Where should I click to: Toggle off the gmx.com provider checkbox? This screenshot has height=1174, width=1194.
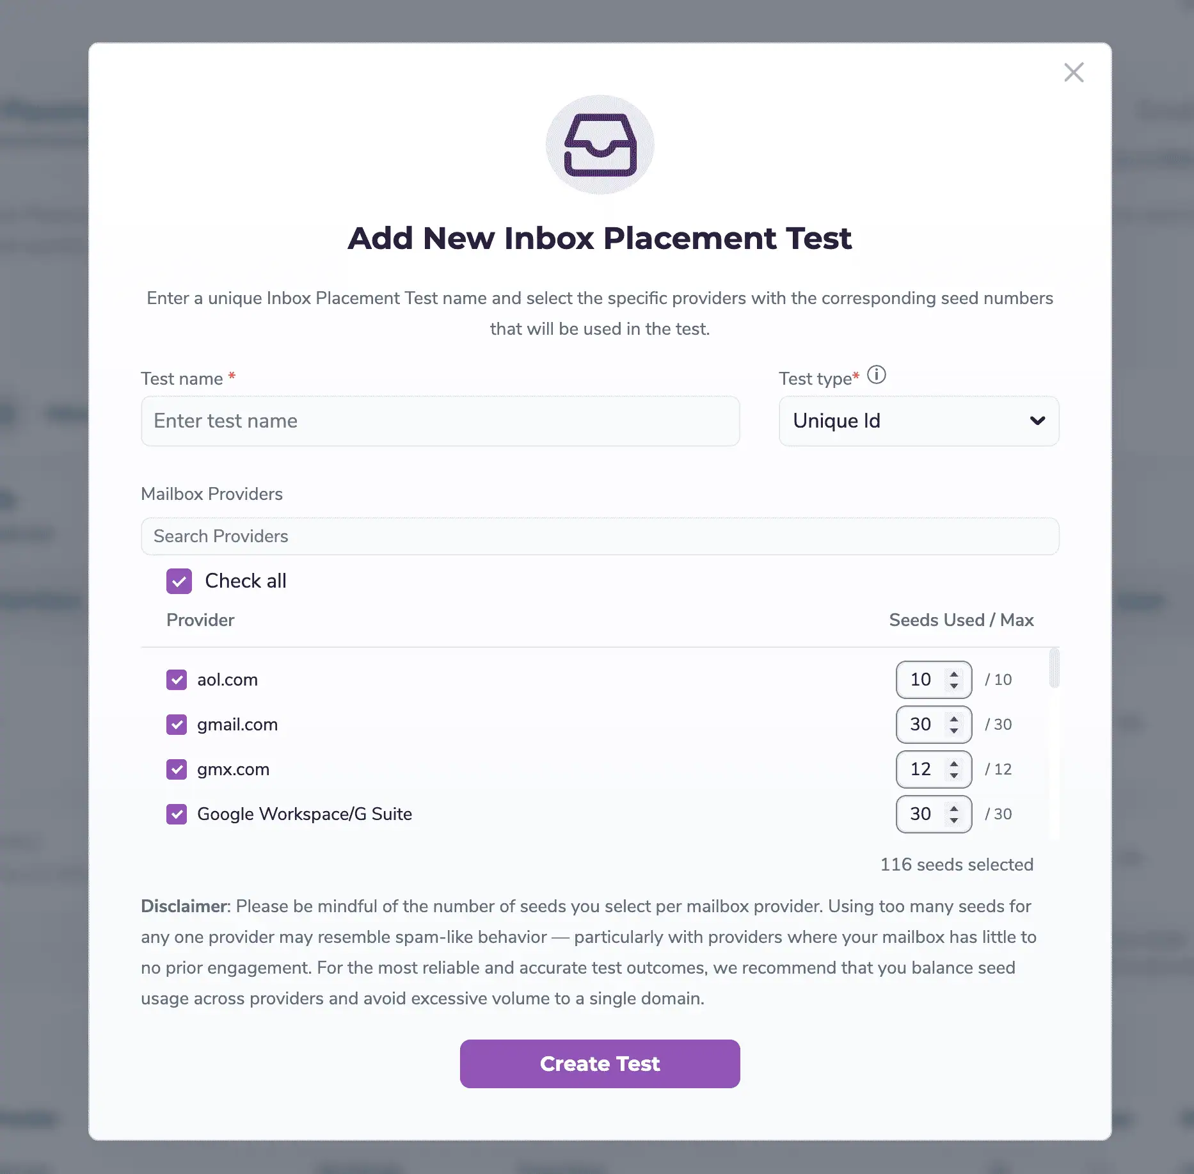click(x=177, y=769)
